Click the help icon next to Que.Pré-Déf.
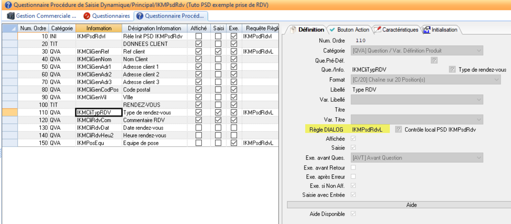The image size is (511, 224). (x=434, y=60)
